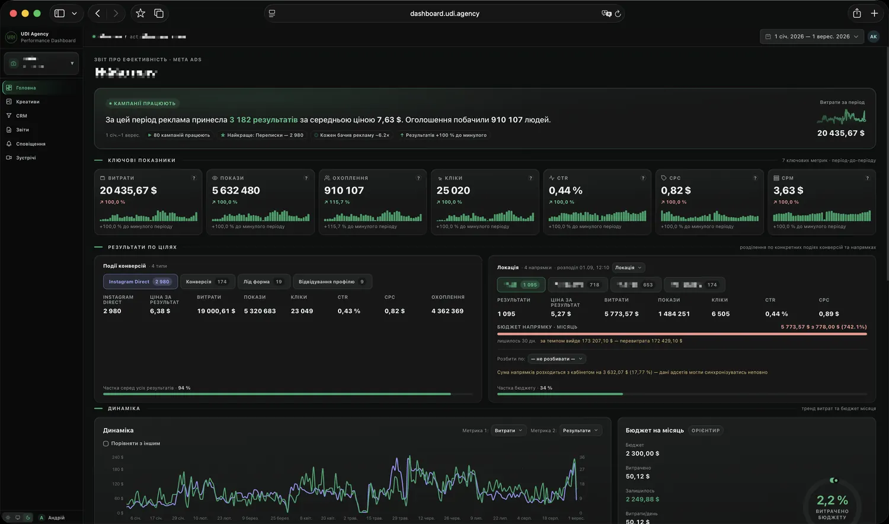Click the address bar dashboard.udi.agency
Image resolution: width=889 pixels, height=524 pixels.
click(444, 14)
